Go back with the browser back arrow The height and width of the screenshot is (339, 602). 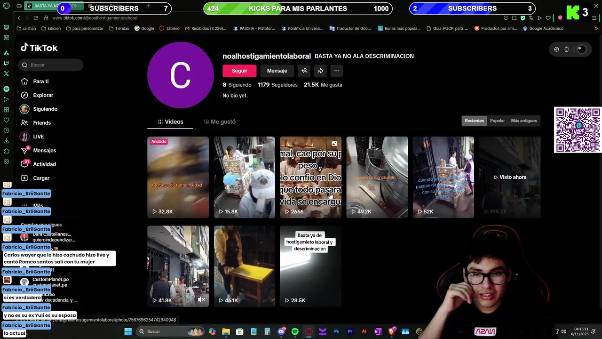click(x=19, y=18)
